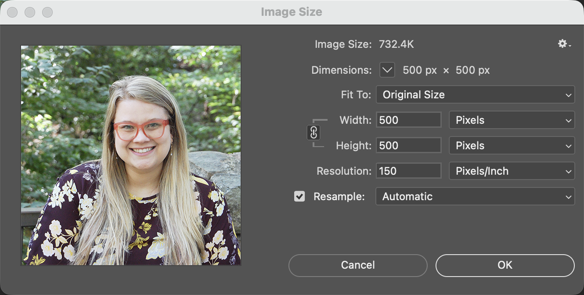Click the Height input field

(409, 145)
